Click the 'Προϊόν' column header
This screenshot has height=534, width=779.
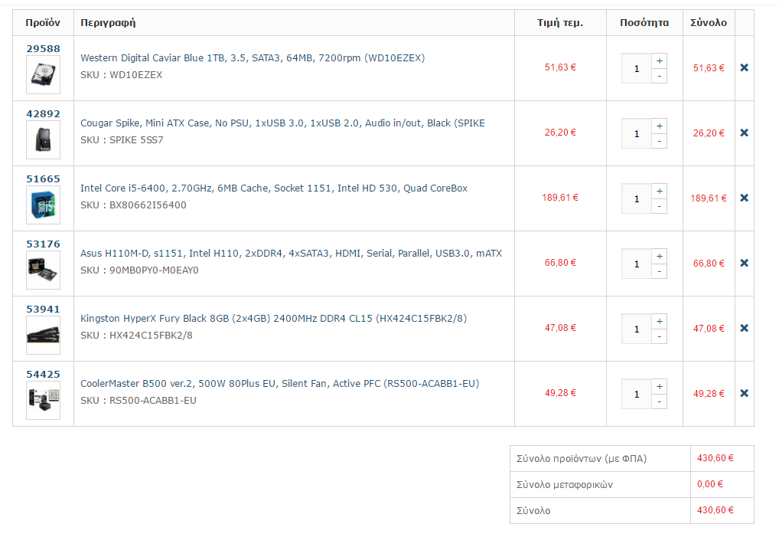pyautogui.click(x=43, y=23)
